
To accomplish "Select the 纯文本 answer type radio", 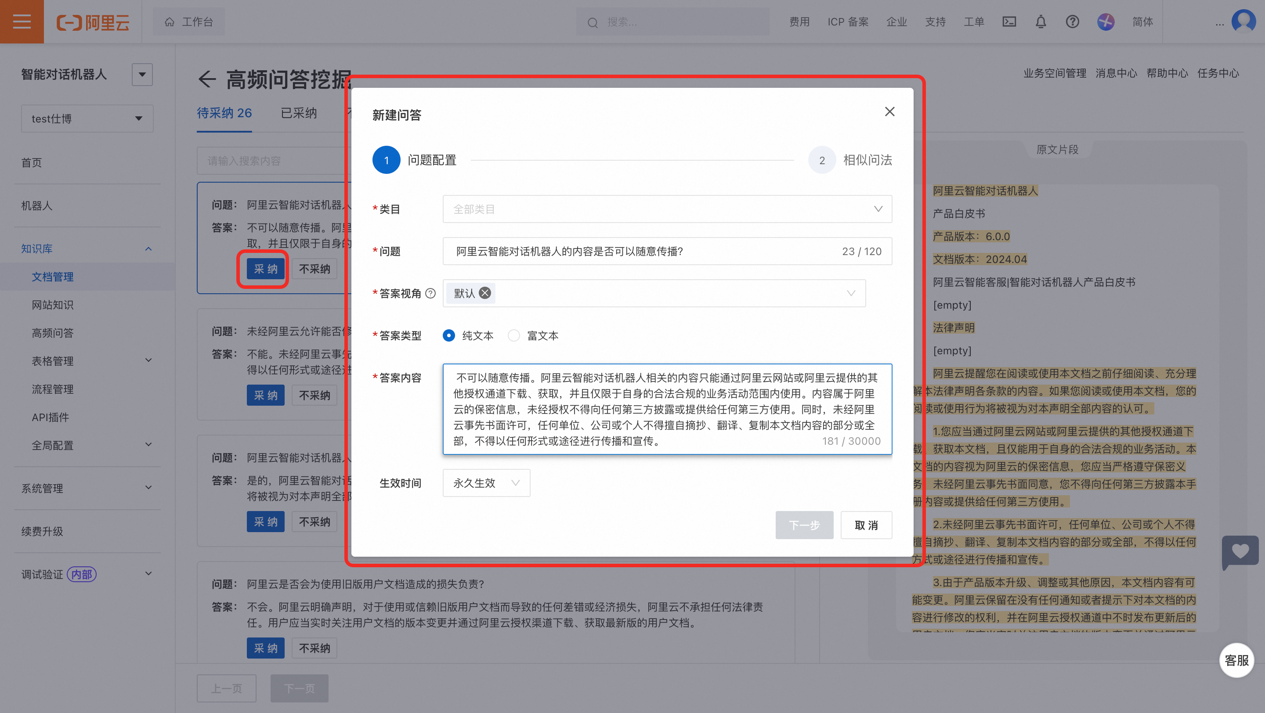I will click(x=448, y=335).
